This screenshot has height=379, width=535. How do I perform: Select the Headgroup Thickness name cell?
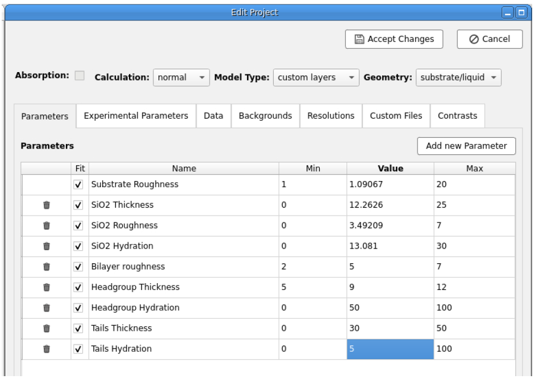click(184, 287)
